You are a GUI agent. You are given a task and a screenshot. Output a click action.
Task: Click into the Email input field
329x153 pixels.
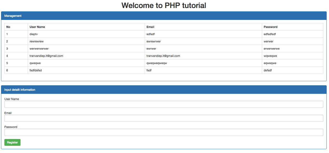(x=164, y=118)
